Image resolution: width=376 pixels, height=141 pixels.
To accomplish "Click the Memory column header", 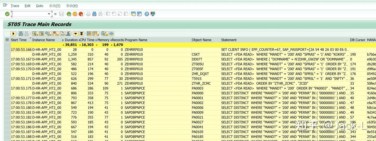I will [x=102, y=40].
